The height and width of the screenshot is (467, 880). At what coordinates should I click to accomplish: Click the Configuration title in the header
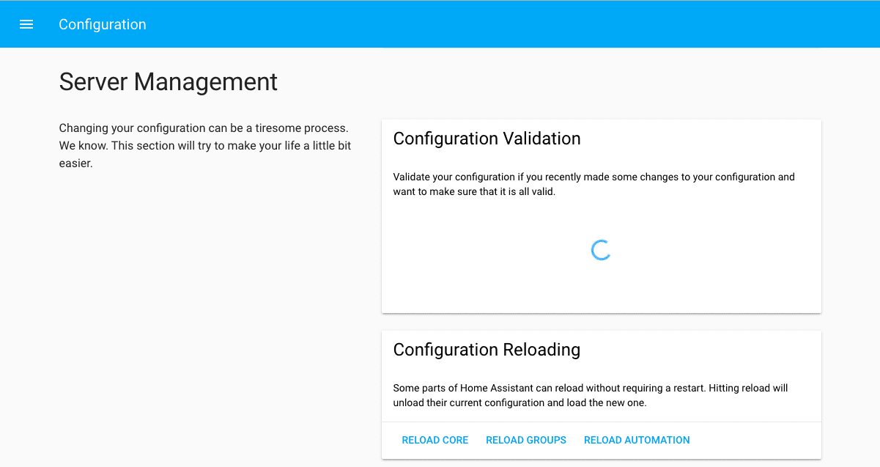coord(102,24)
